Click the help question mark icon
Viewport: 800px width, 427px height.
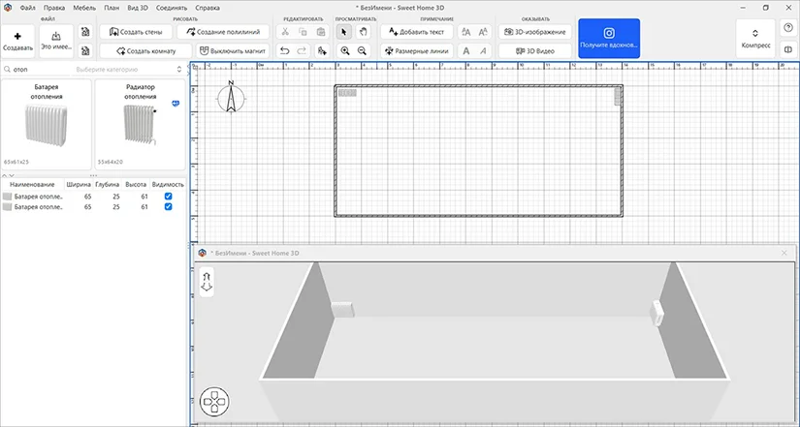pyautogui.click(x=786, y=28)
